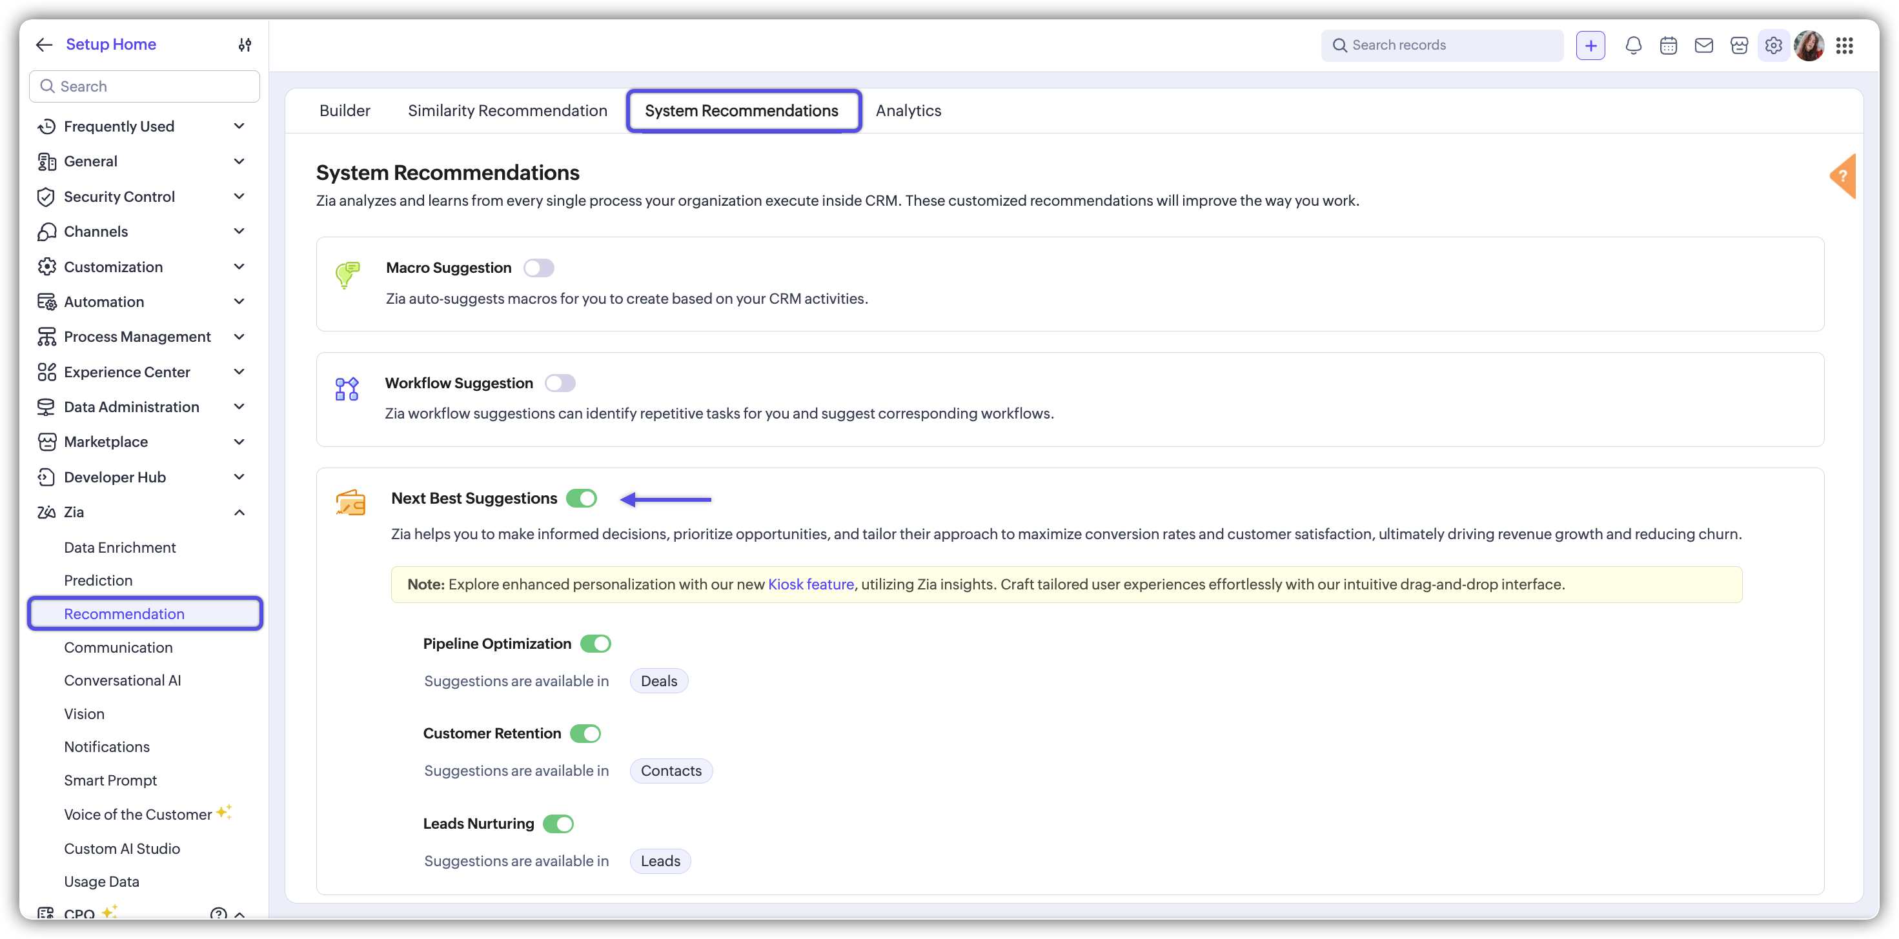The height and width of the screenshot is (939, 1899).
Task: Enable the Macro Suggestion toggle
Action: click(x=539, y=268)
